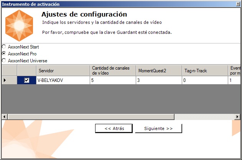Image resolution: width=242 pixels, height=160 pixels.
Task: Click the partially visible last column cell showing 1
Action: coord(234,80)
